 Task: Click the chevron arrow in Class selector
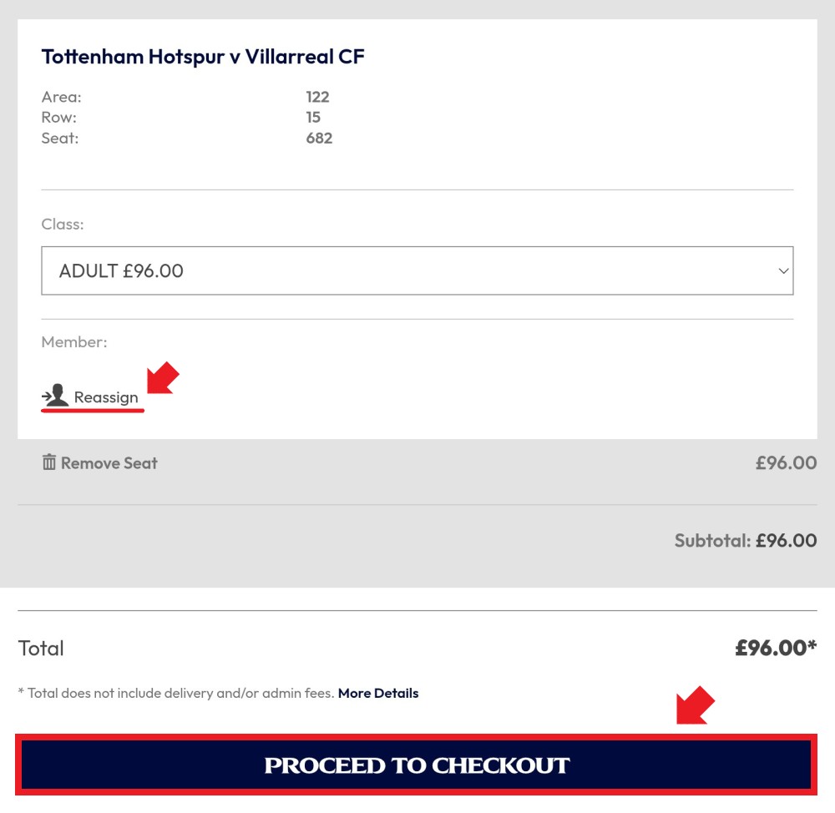(x=783, y=270)
